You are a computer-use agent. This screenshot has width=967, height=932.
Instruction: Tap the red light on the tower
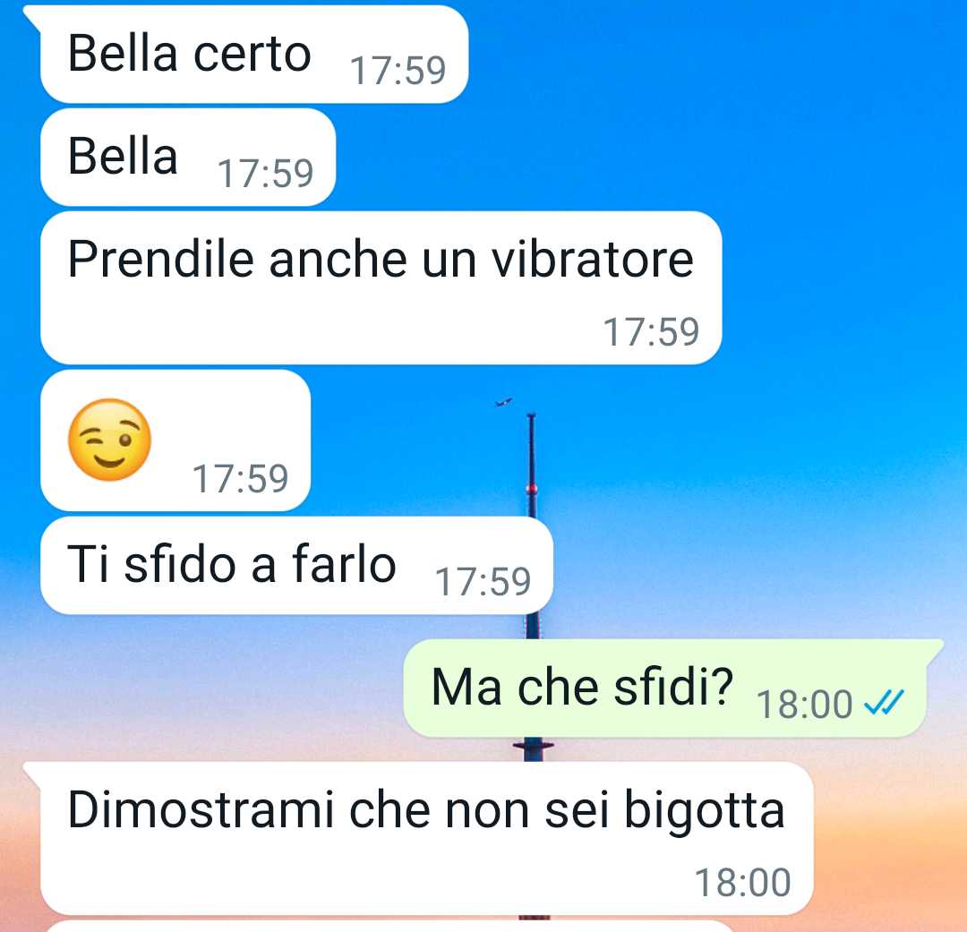(532, 489)
